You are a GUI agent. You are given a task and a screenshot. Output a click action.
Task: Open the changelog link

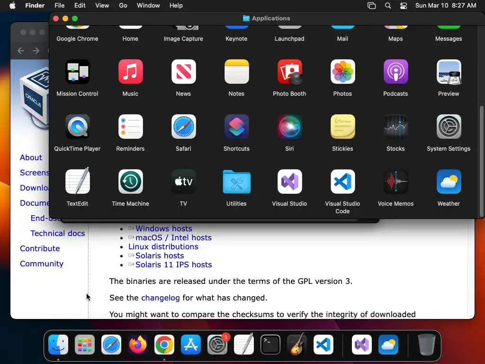161,298
